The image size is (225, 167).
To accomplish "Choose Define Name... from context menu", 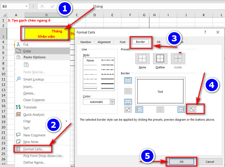I will pos(34,163).
